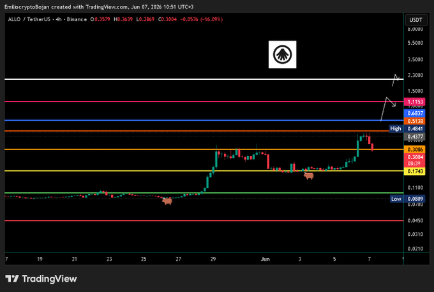Click the 3.5000 value on price axis

[x=415, y=59]
